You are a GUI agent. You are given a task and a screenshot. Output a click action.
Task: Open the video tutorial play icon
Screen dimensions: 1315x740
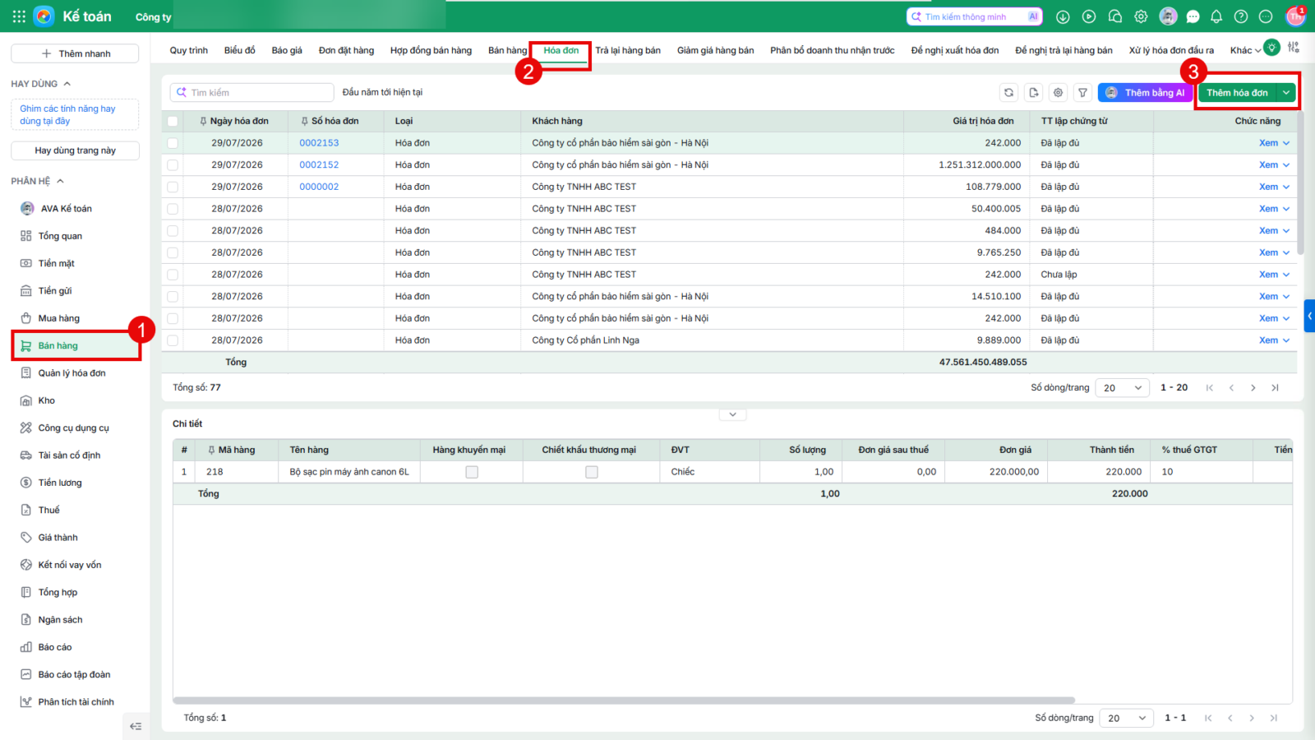pos(1089,16)
